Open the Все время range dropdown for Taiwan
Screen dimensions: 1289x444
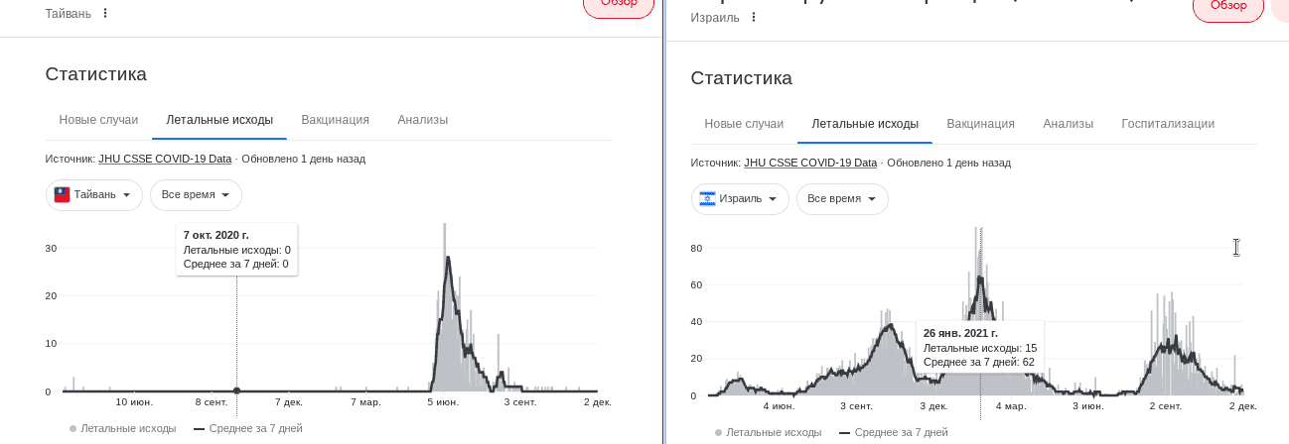(x=196, y=195)
